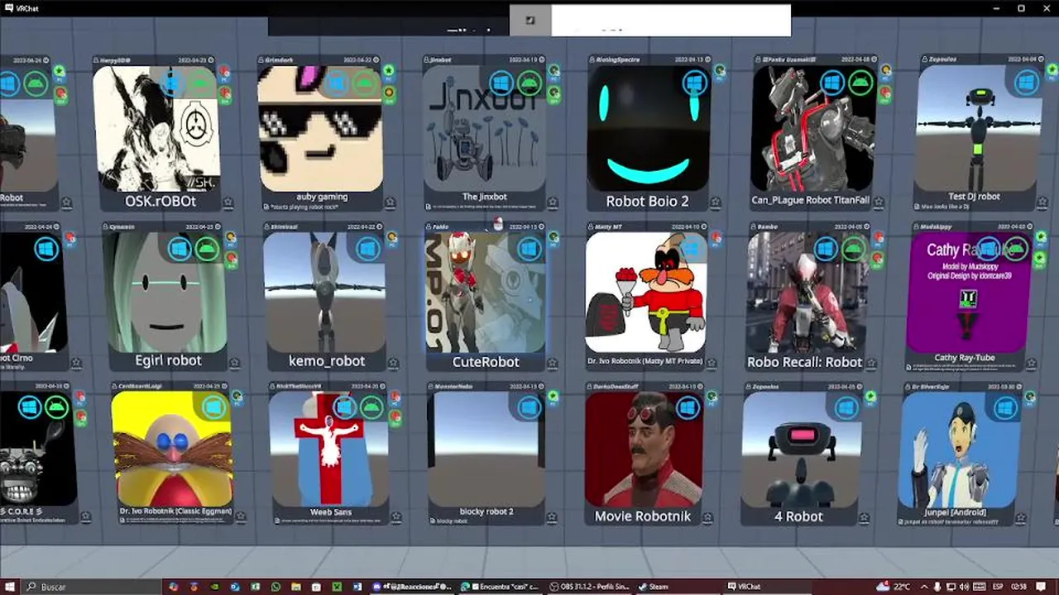The width and height of the screenshot is (1059, 595).
Task: Click the Windows icon on Junpei [Android] card
Action: tap(1005, 407)
